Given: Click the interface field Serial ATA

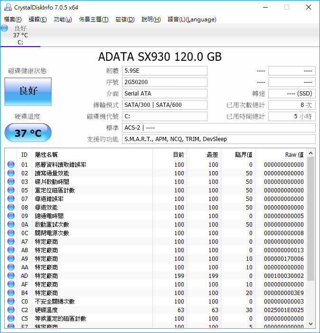Looking at the screenshot, I should click(165, 94).
